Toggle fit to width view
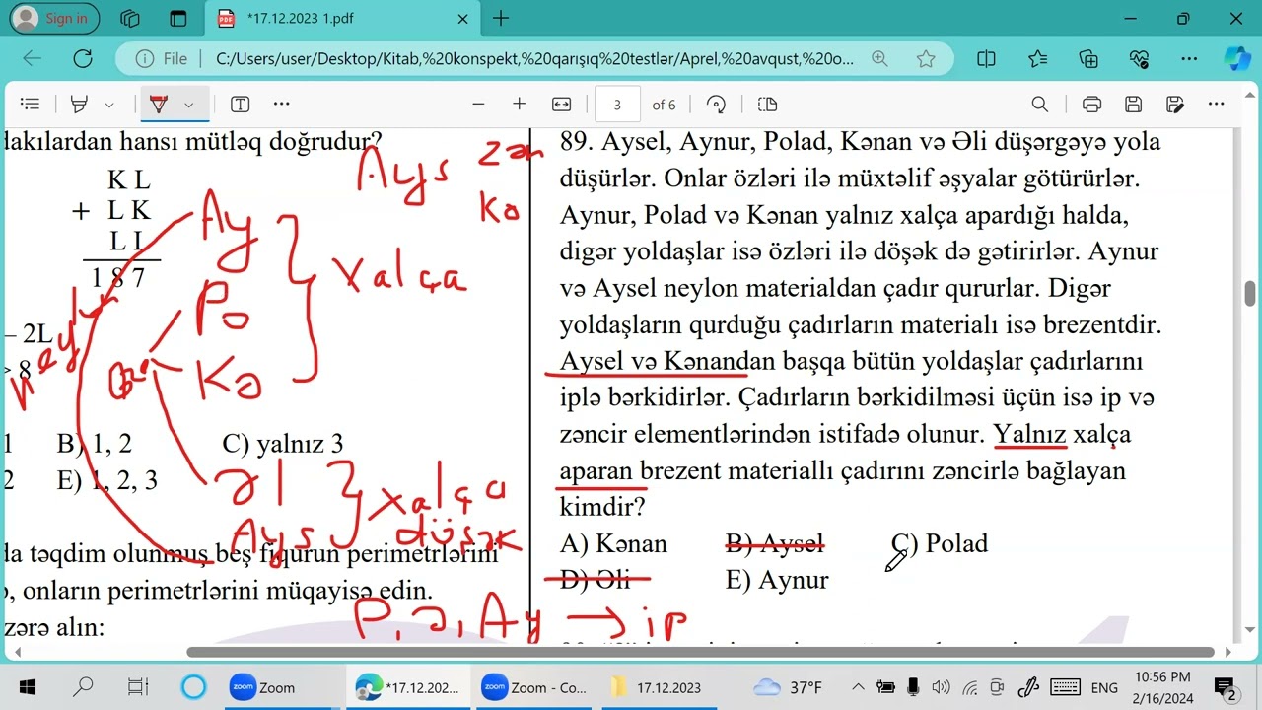 pyautogui.click(x=561, y=105)
